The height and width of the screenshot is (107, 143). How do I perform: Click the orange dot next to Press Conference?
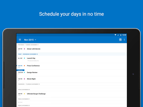pos(24,66)
